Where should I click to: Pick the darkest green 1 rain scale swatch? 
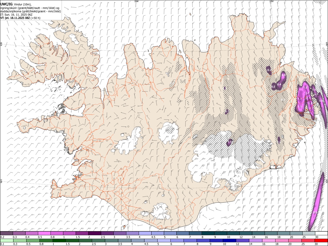click(x=59, y=240)
